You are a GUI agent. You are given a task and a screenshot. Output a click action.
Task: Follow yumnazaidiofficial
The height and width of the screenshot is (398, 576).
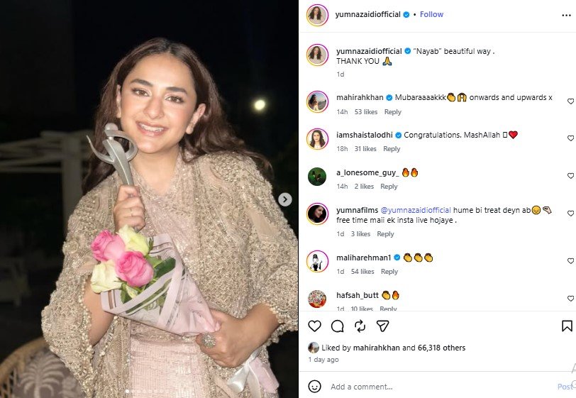pyautogui.click(x=431, y=14)
